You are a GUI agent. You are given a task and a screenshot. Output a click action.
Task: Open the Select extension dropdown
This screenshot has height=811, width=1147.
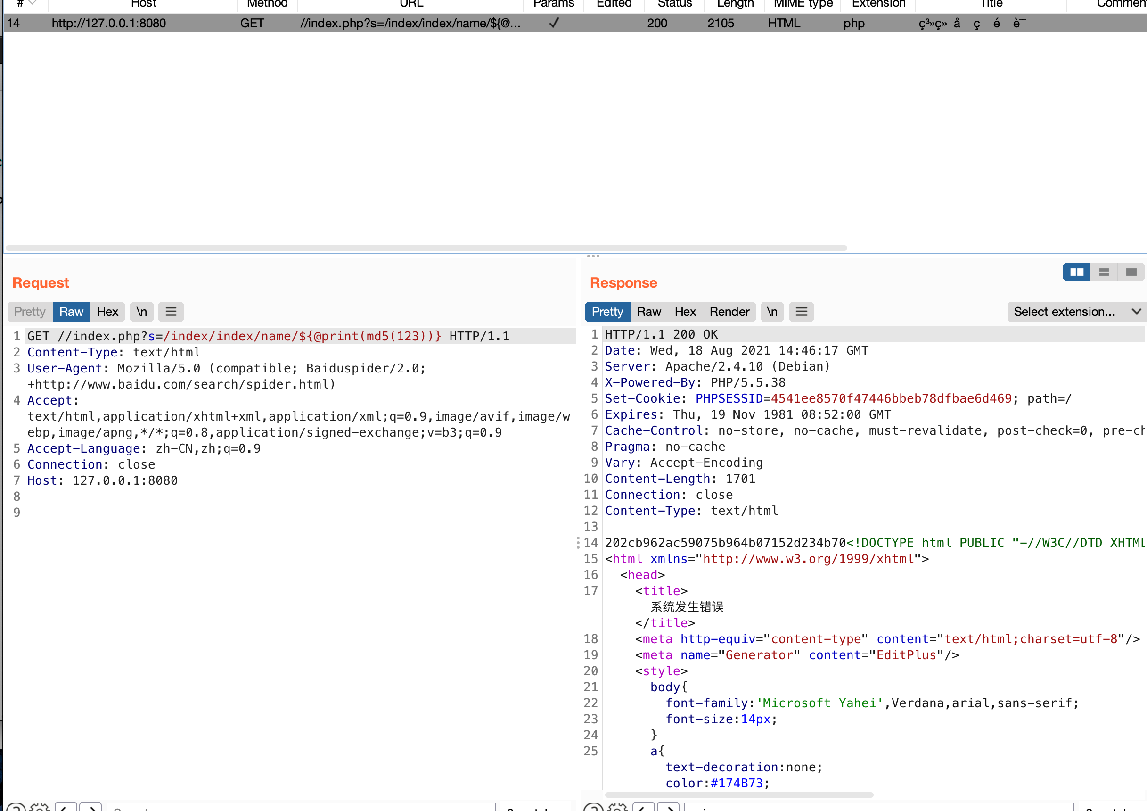[1064, 312]
